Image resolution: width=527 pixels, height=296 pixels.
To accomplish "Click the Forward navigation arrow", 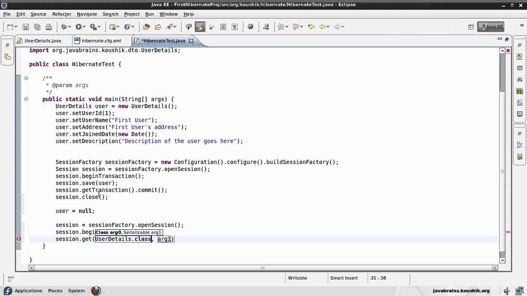I will 337,27.
